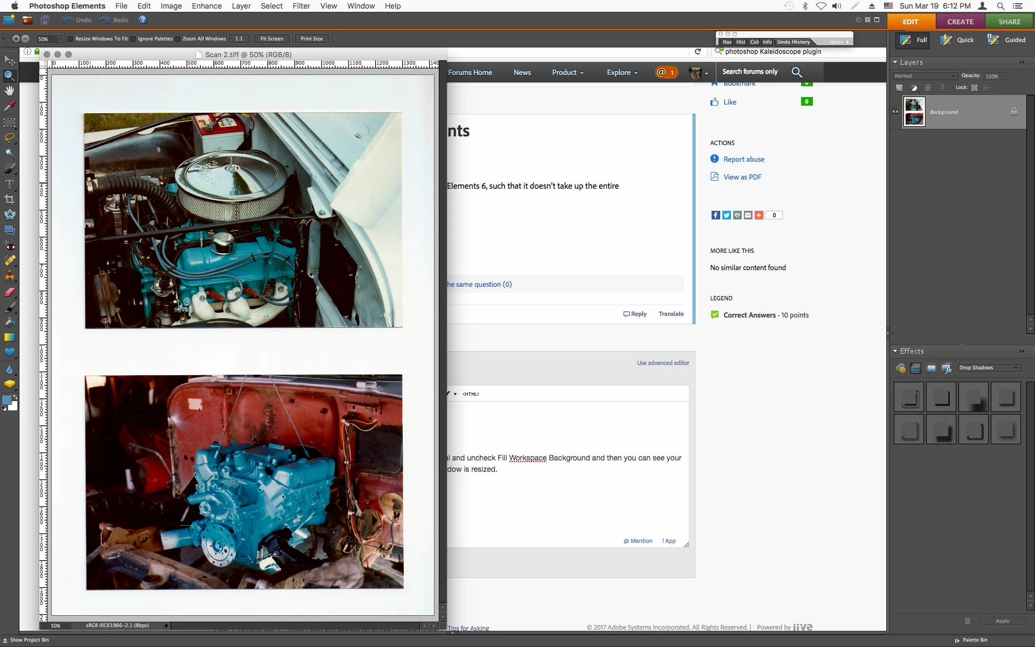Select the Eraser tool
1035x647 pixels.
click(x=9, y=292)
